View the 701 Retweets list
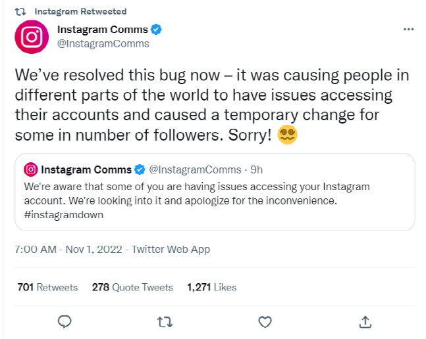The image size is (426, 339). (47, 287)
